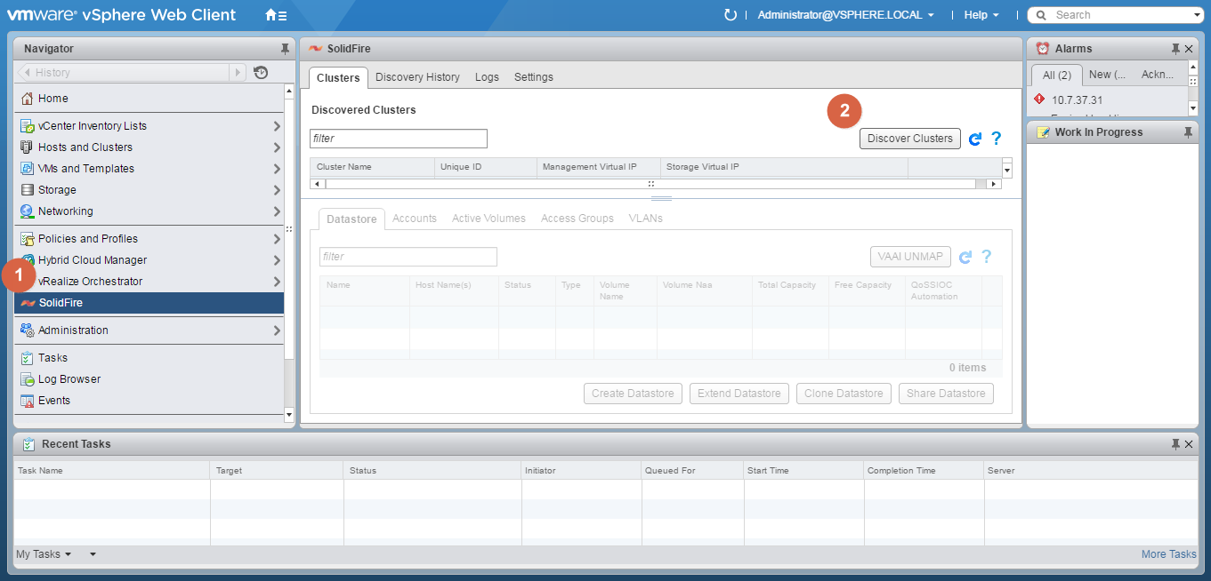Click the VAAI UNMAP button

coord(910,257)
